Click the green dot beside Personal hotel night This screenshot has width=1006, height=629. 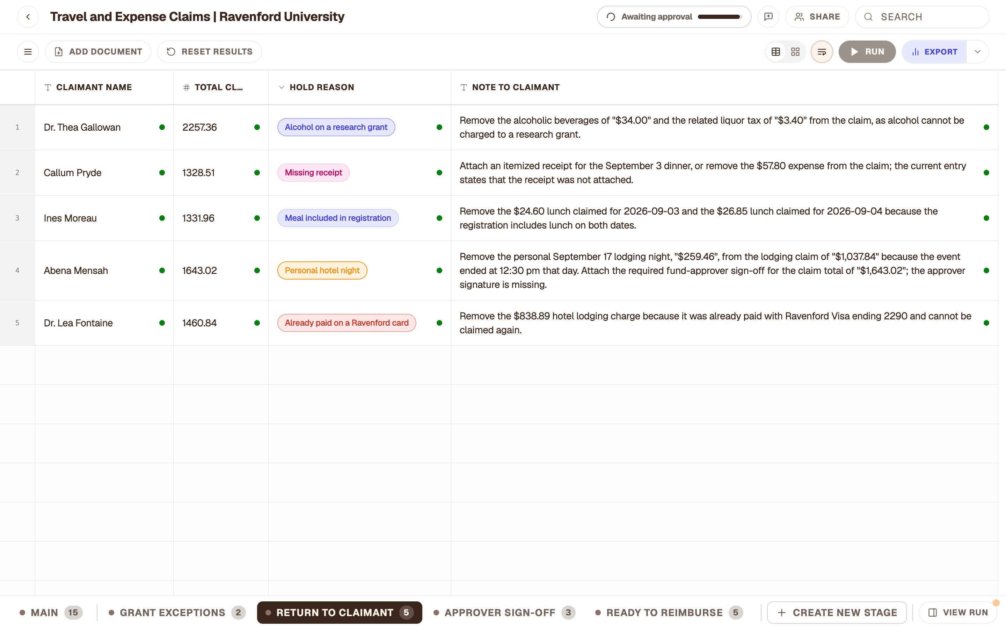point(439,270)
